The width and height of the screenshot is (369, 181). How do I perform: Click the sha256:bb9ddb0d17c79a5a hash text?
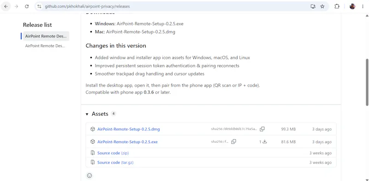[234, 129]
